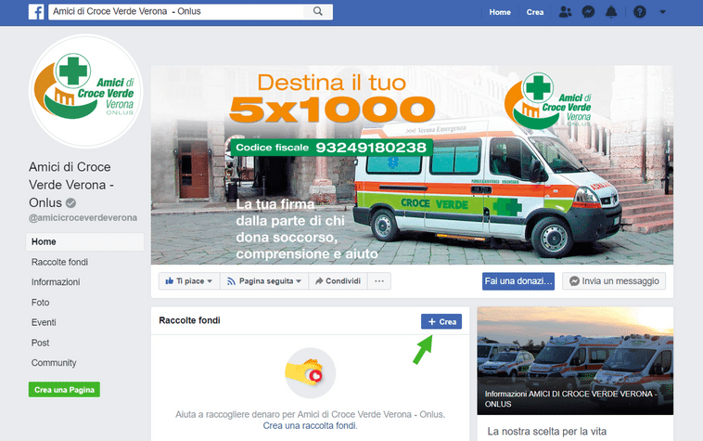This screenshot has width=703, height=441.
Task: Open Community in left sidebar
Action: tap(54, 363)
